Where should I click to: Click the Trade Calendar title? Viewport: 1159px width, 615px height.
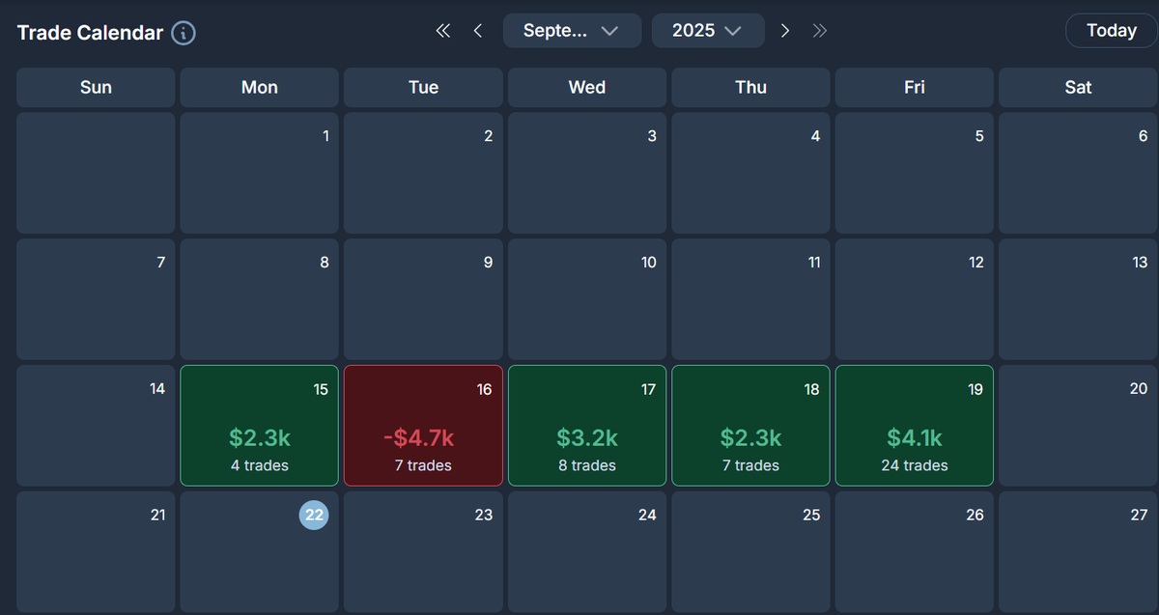pyautogui.click(x=90, y=33)
